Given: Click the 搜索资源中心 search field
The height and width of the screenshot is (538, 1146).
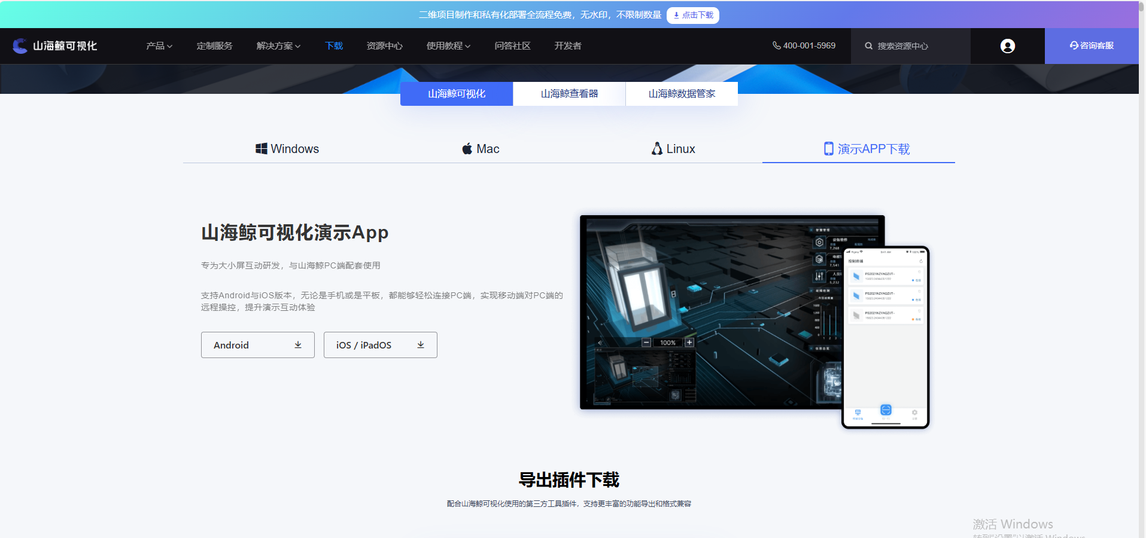Looking at the screenshot, I should (x=911, y=46).
